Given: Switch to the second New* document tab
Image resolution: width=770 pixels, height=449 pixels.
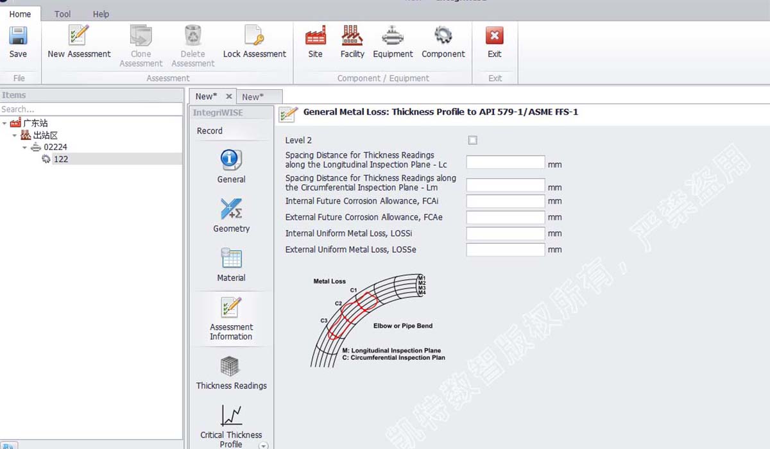Looking at the screenshot, I should point(253,97).
